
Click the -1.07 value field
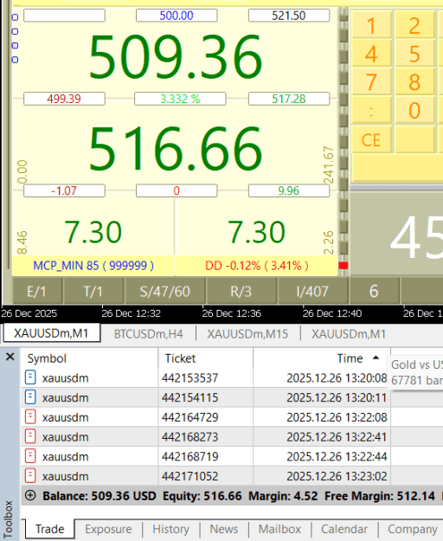(64, 190)
